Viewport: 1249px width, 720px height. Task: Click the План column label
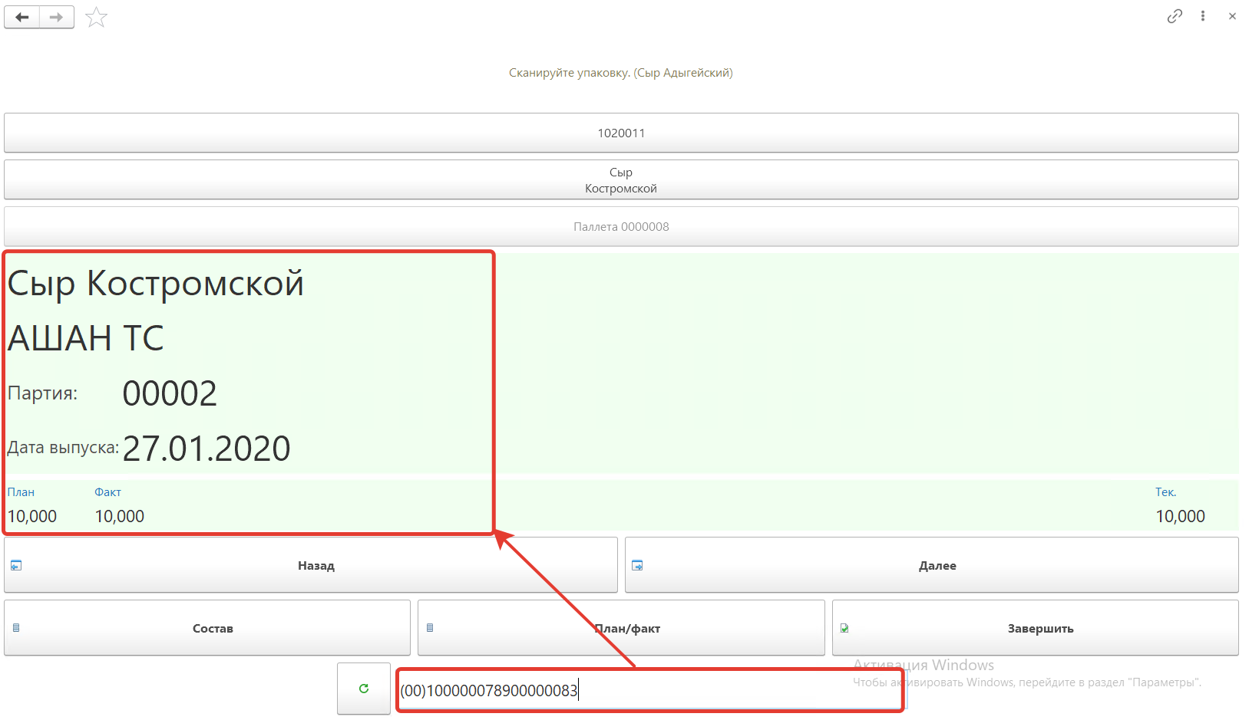pos(21,492)
